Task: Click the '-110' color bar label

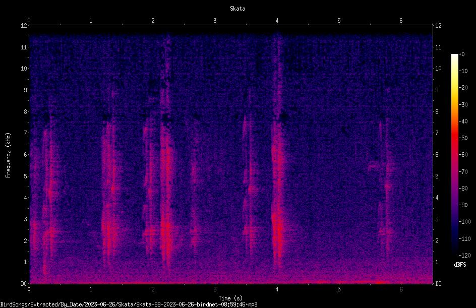Action: click(x=464, y=239)
